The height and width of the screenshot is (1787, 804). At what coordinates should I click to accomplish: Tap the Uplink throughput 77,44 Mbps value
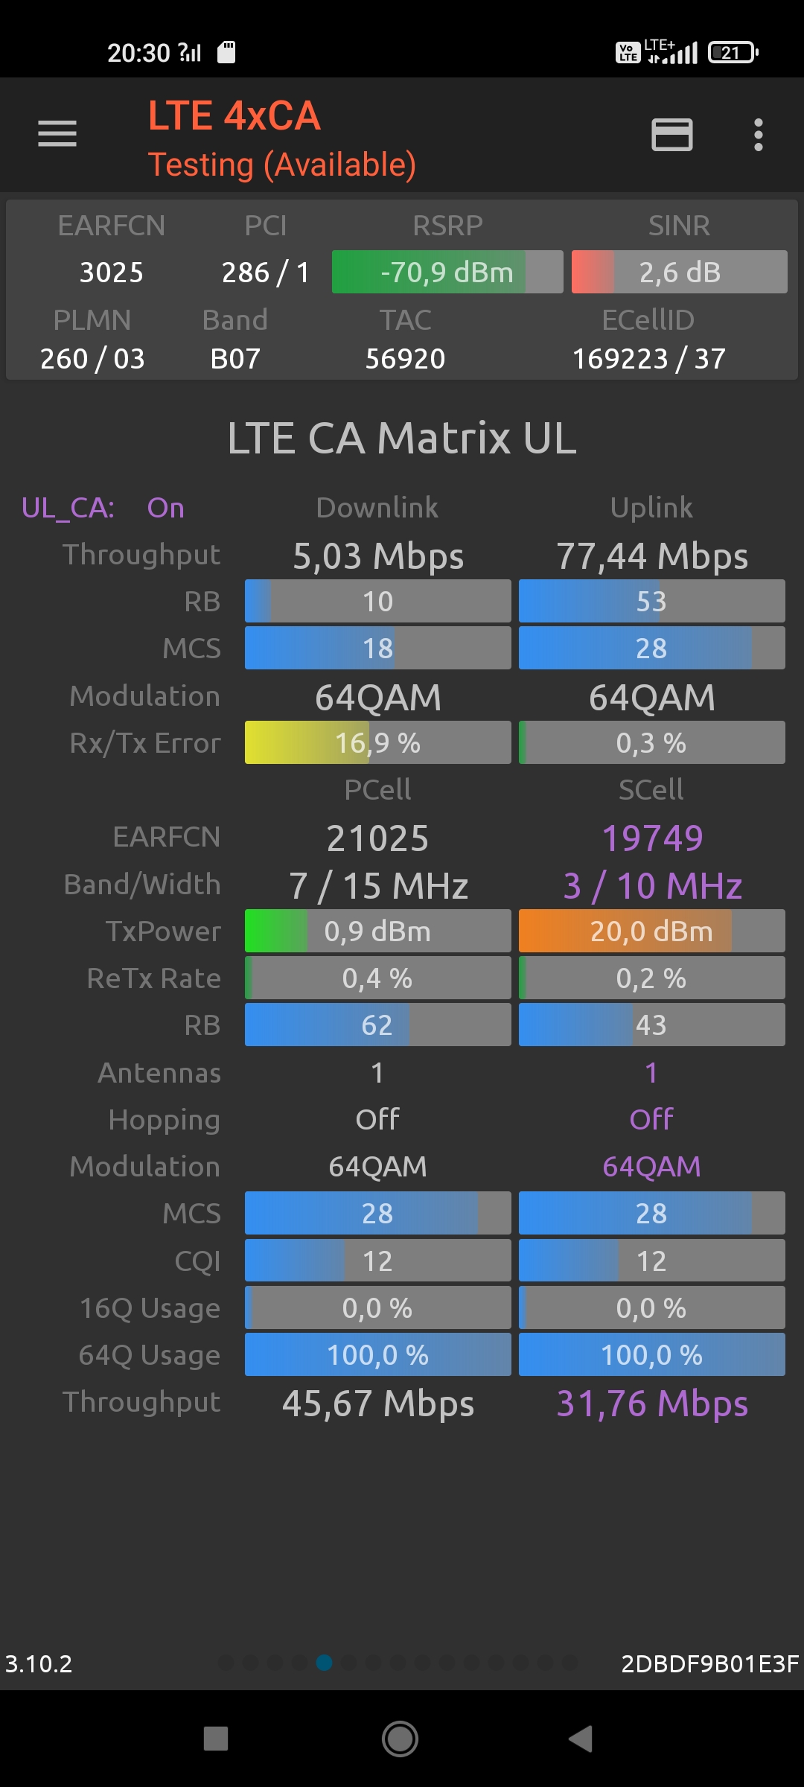click(651, 556)
